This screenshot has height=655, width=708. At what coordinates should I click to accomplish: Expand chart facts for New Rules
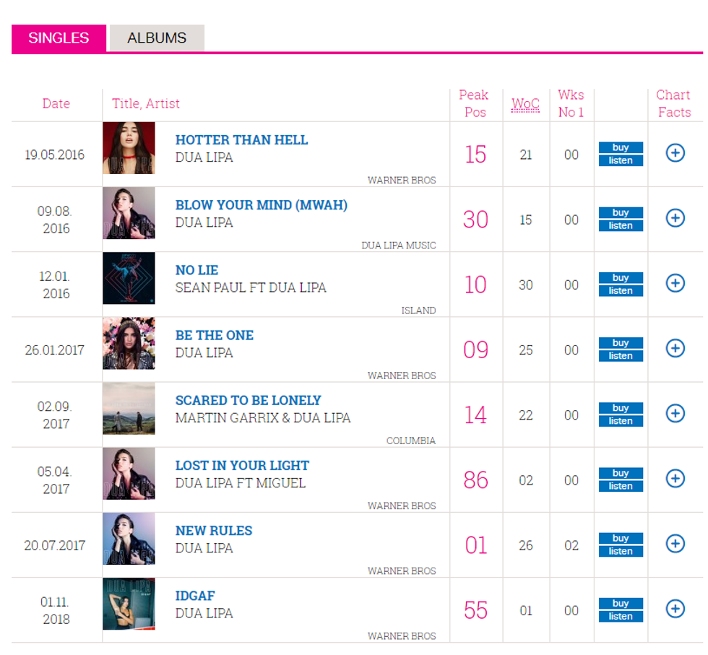(x=675, y=543)
